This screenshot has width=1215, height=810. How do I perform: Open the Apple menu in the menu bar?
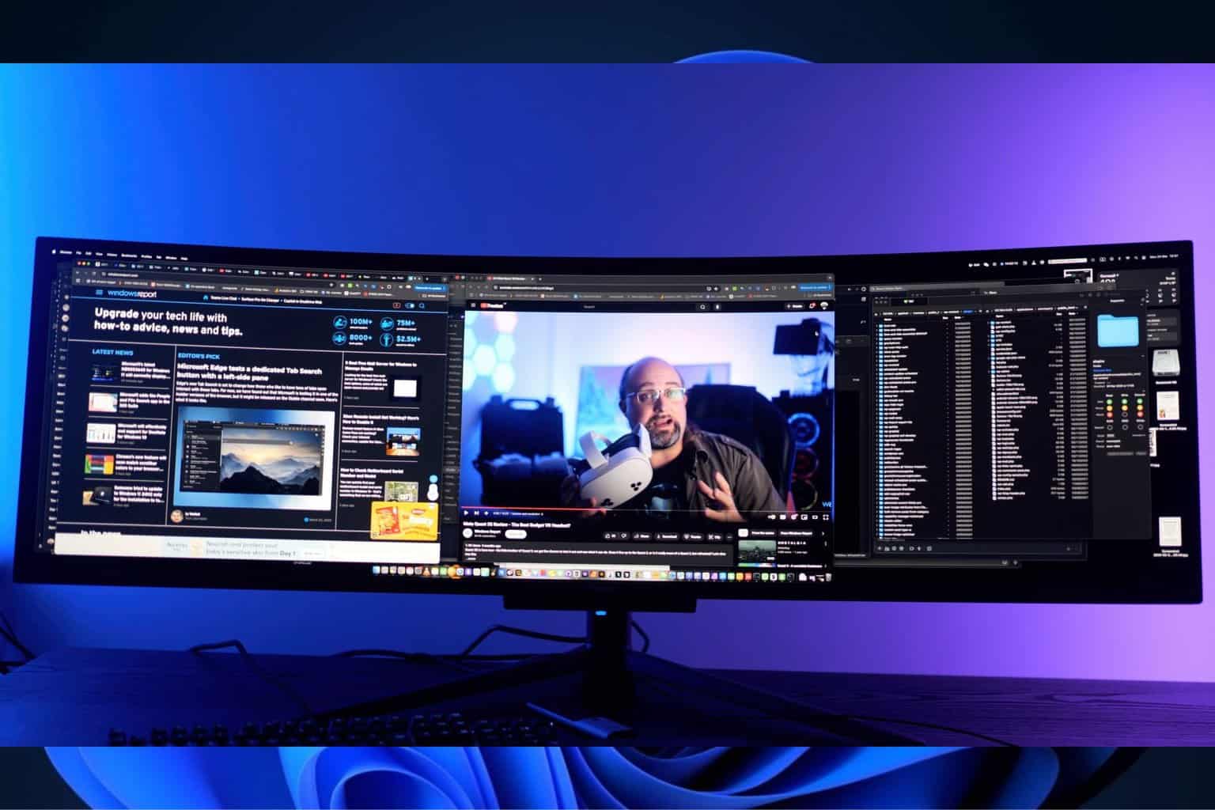coord(55,252)
